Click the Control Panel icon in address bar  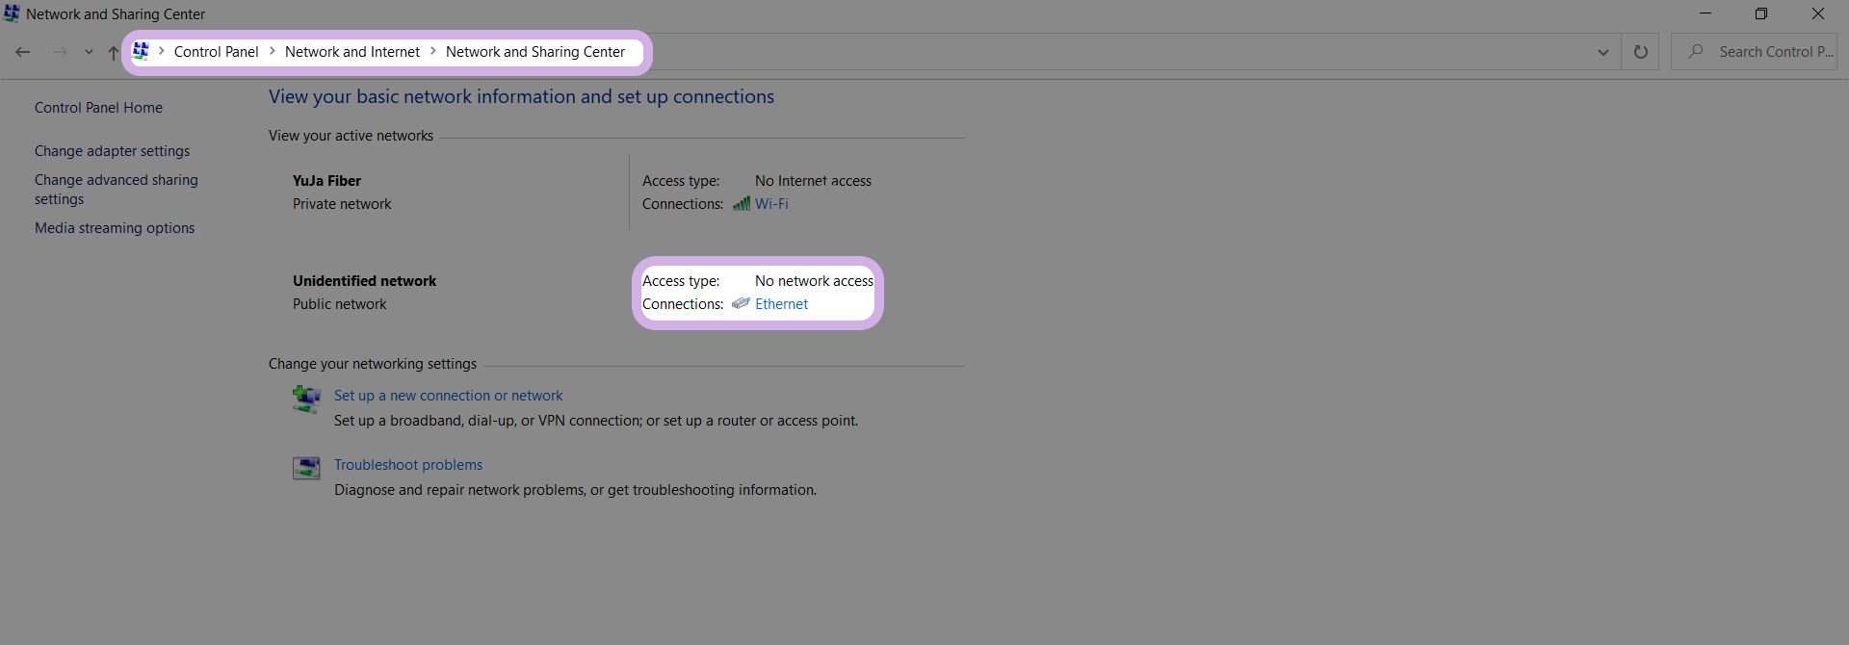point(141,51)
